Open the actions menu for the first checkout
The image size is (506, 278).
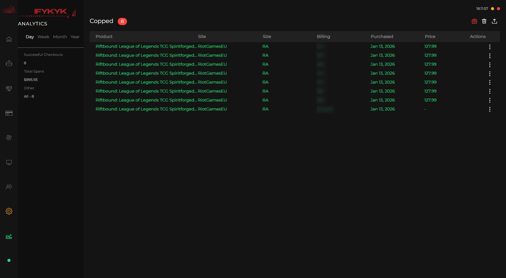pos(490,47)
